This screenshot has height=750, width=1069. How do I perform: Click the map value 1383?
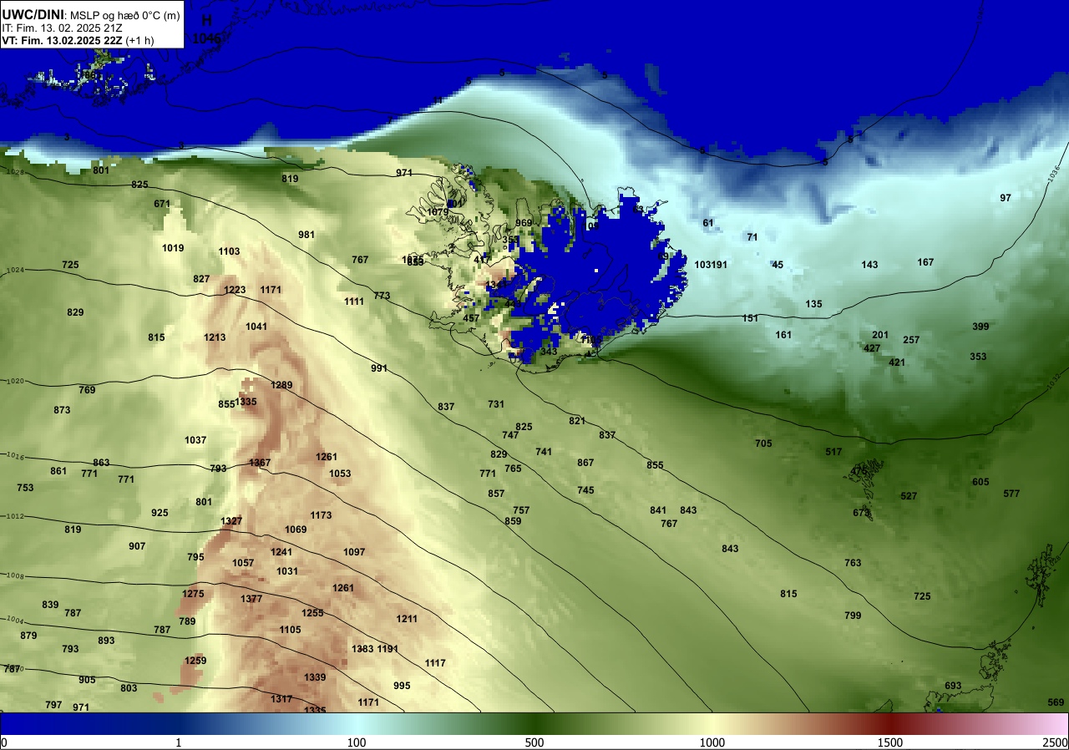[x=362, y=649]
